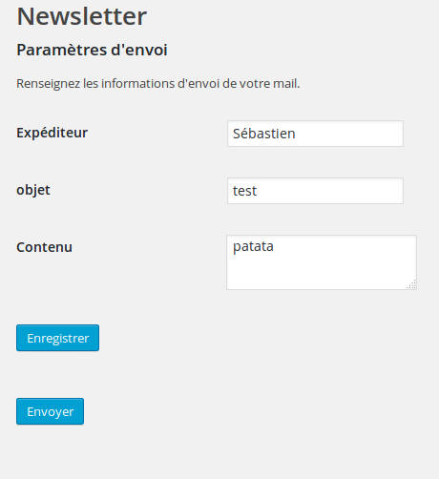Image resolution: width=439 pixels, height=479 pixels.
Task: Click the word mail in description
Action: [x=287, y=84]
